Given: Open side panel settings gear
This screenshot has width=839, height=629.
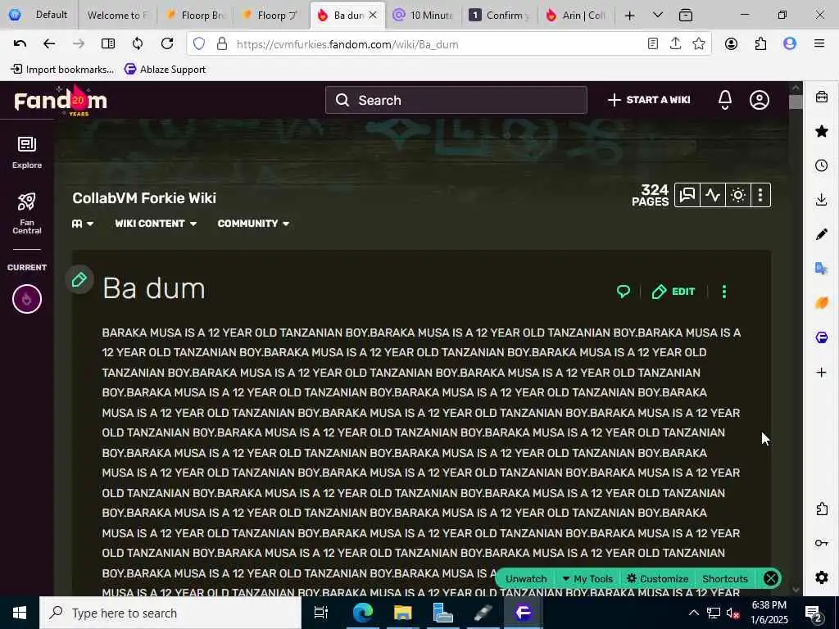Looking at the screenshot, I should coord(821,577).
